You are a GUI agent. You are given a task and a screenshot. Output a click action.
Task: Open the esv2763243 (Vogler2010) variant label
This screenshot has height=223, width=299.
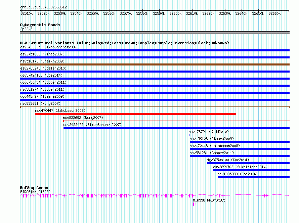pos(43,68)
